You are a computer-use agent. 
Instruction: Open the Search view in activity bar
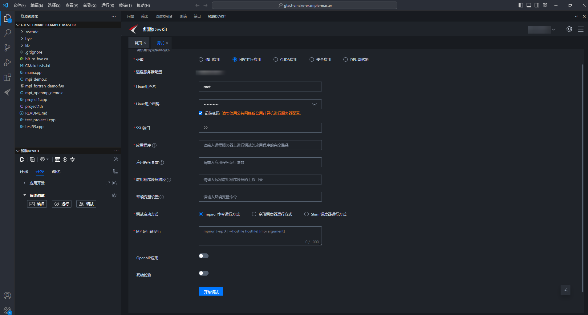pos(7,33)
